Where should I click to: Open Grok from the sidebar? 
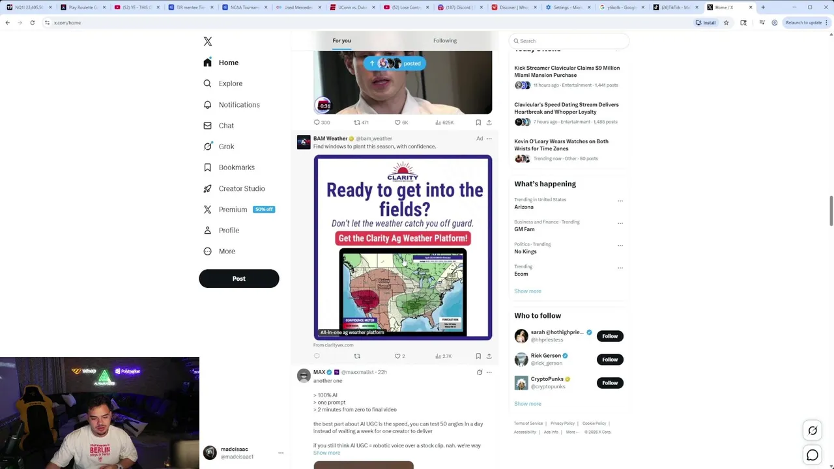click(x=218, y=147)
